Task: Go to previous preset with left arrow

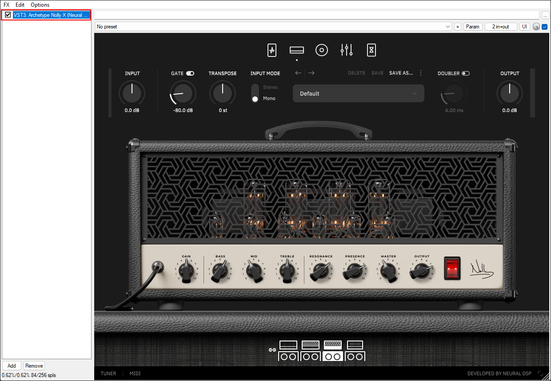Action: tap(298, 73)
